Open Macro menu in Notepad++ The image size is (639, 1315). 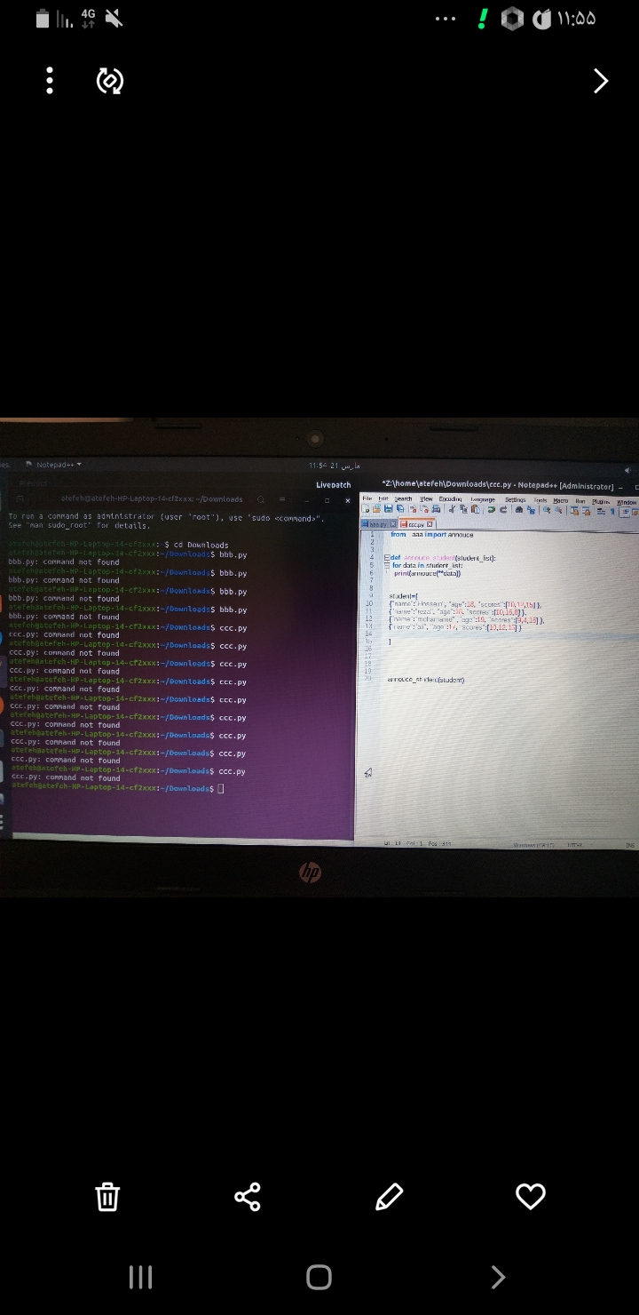(561, 499)
